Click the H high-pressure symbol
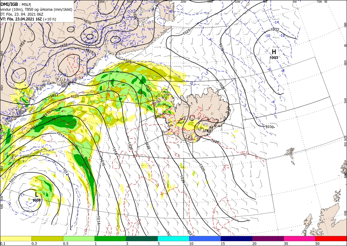347x246 pixels. (x=274, y=52)
